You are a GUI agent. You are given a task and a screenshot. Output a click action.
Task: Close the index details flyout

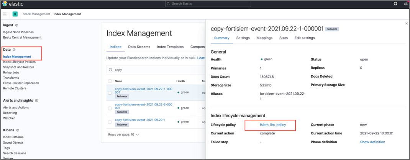click(406, 24)
